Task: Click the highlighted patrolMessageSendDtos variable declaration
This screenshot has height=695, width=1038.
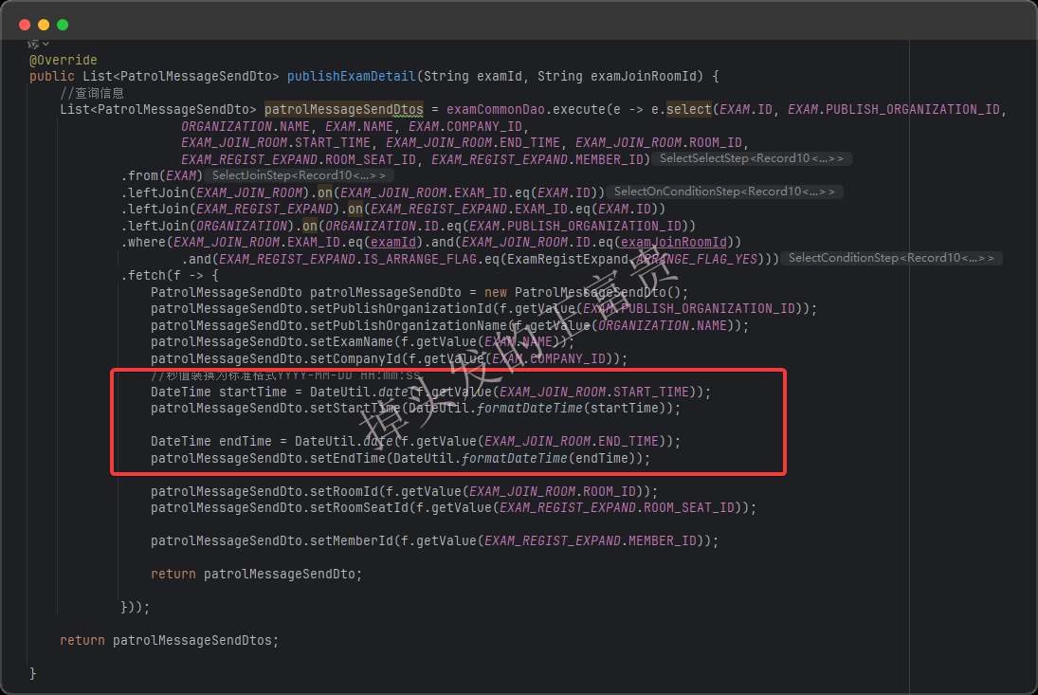Action: pyautogui.click(x=343, y=109)
